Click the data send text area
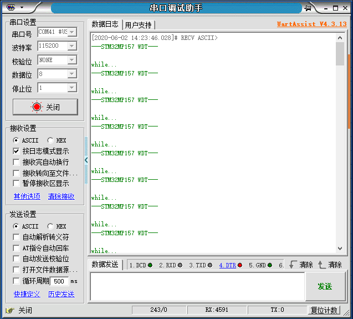Image resolution: width=353 pixels, height=319 pixels. [x=197, y=286]
